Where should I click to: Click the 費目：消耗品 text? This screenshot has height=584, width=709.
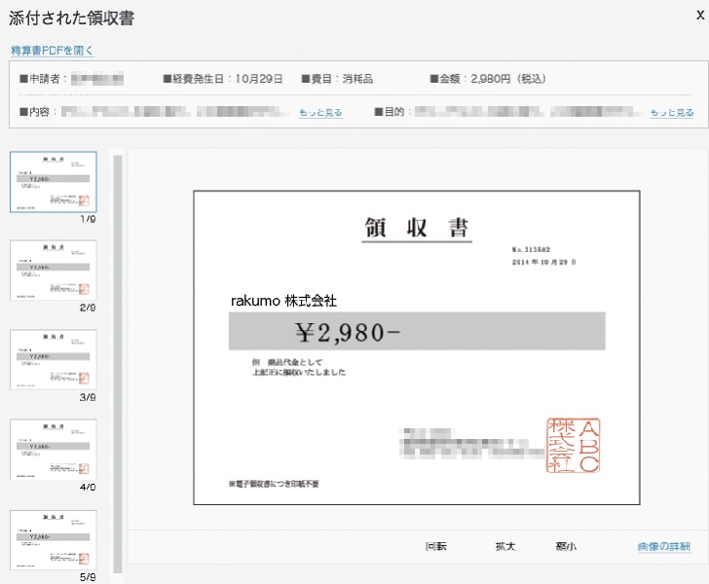click(337, 79)
